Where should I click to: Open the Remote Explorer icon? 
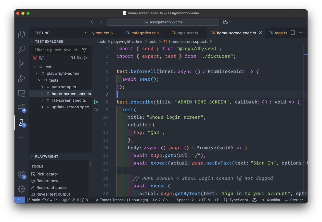[22, 93]
